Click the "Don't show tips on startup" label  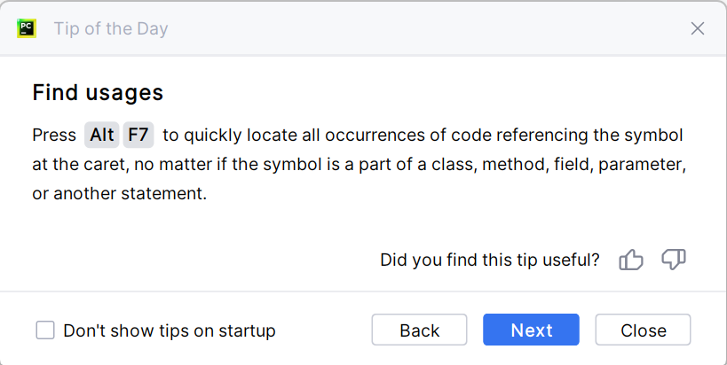(x=170, y=330)
